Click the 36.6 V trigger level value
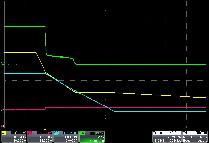The width and height of the screenshot is (209, 143). 203,137
